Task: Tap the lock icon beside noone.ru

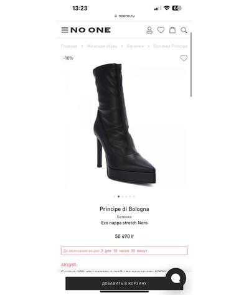Action: (x=116, y=16)
